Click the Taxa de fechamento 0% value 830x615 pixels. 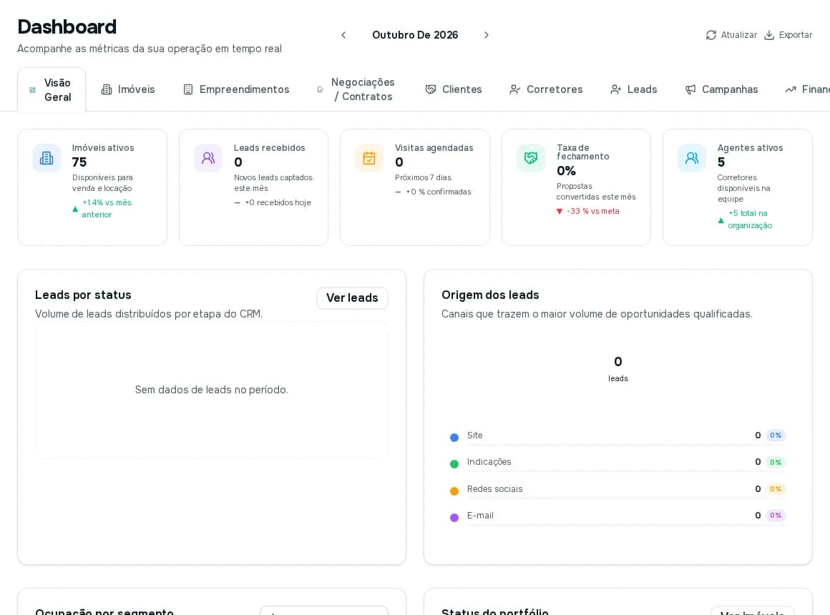tap(566, 171)
